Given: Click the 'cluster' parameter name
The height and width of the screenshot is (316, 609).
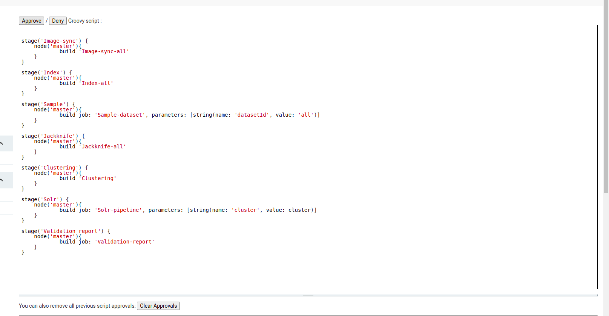Looking at the screenshot, I should point(245,210).
